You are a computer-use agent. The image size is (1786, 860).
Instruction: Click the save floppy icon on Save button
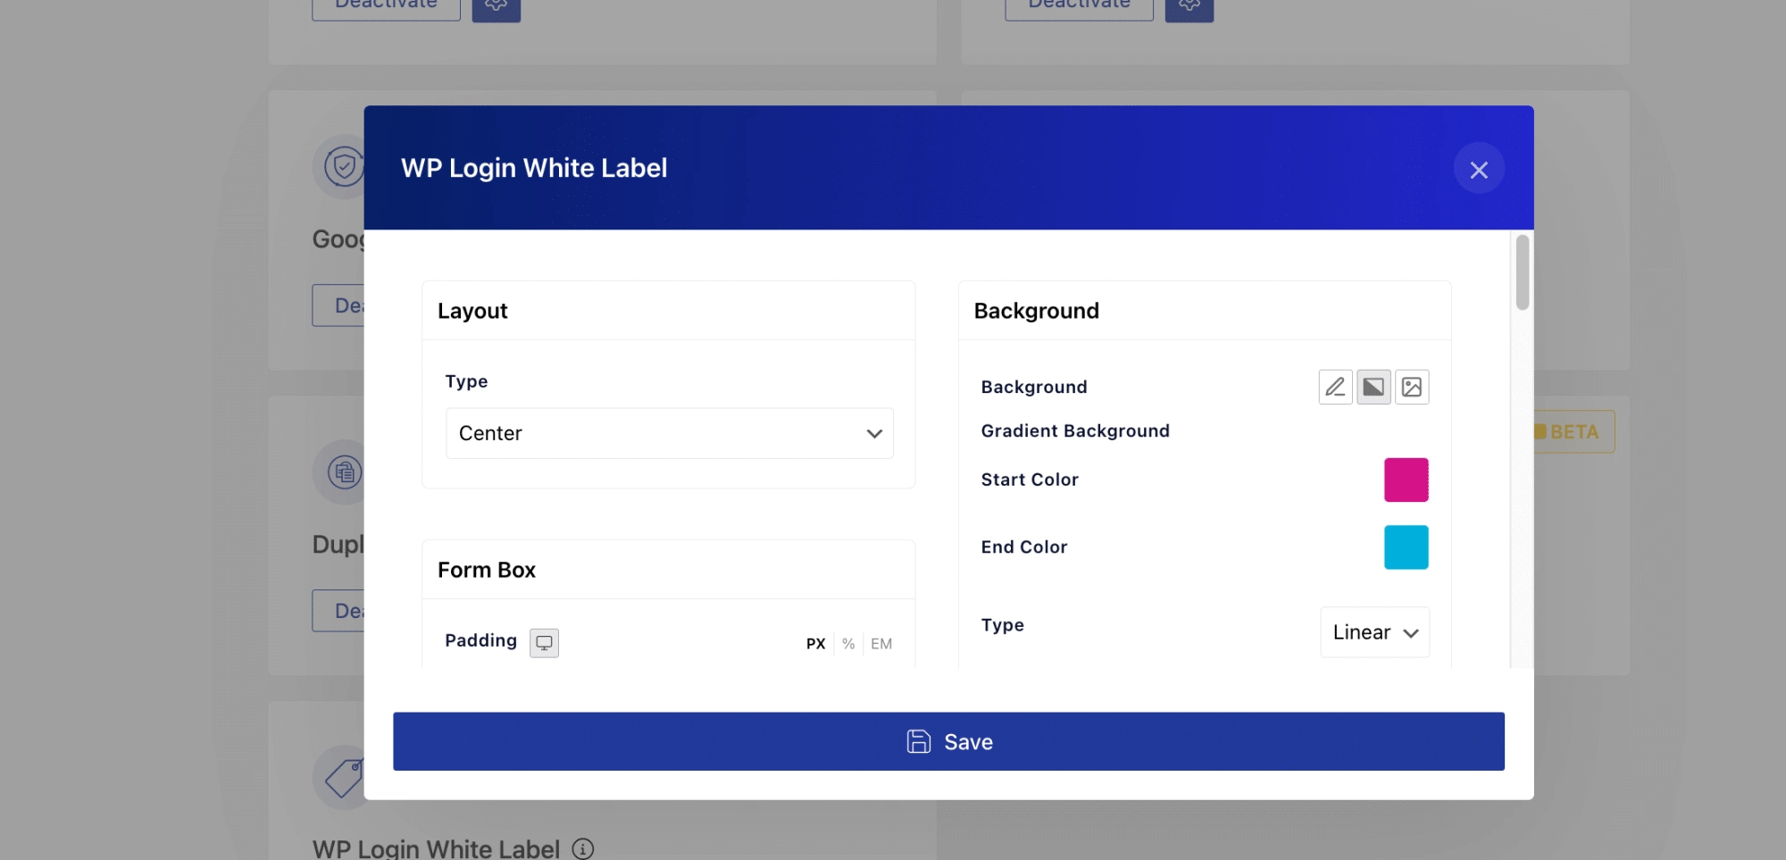[x=918, y=741]
